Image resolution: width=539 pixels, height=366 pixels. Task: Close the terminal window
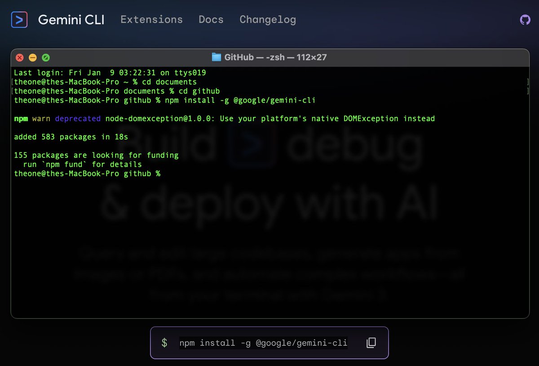(x=20, y=58)
